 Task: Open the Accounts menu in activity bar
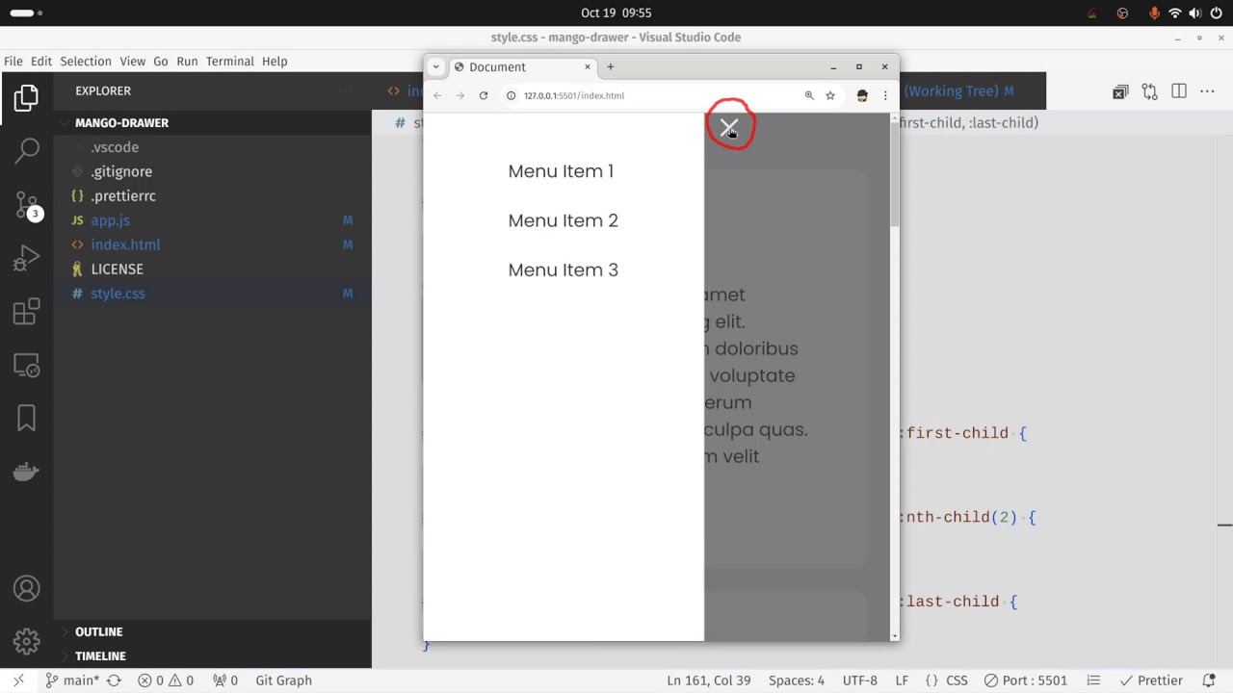[x=26, y=588]
